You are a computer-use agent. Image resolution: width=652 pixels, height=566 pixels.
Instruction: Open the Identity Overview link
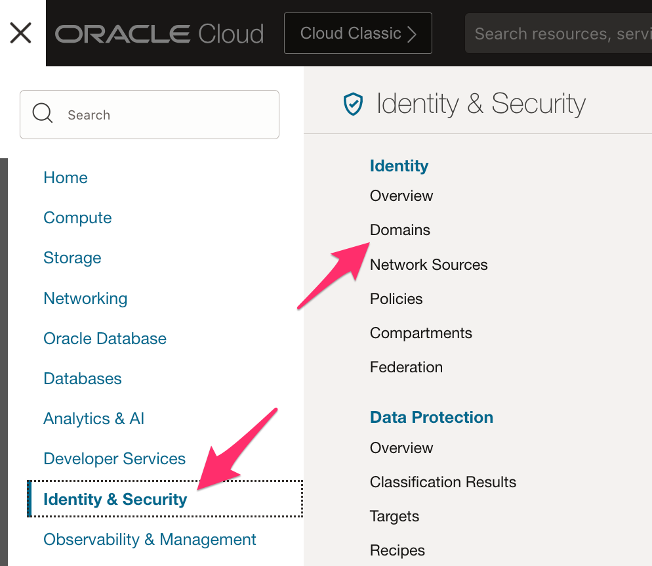tap(401, 196)
